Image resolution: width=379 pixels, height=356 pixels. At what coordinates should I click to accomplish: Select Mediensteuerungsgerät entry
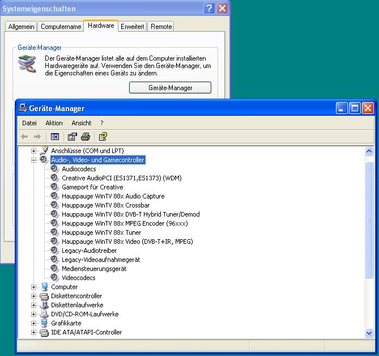point(94,269)
